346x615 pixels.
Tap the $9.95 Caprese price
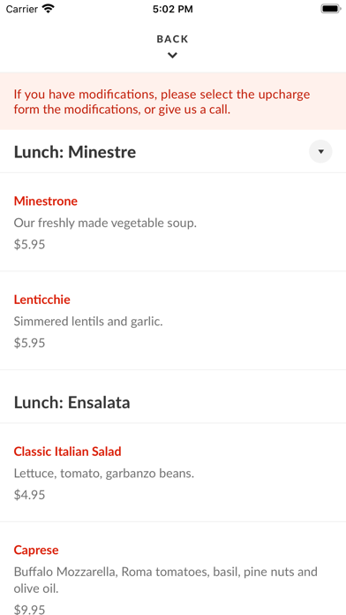29,609
